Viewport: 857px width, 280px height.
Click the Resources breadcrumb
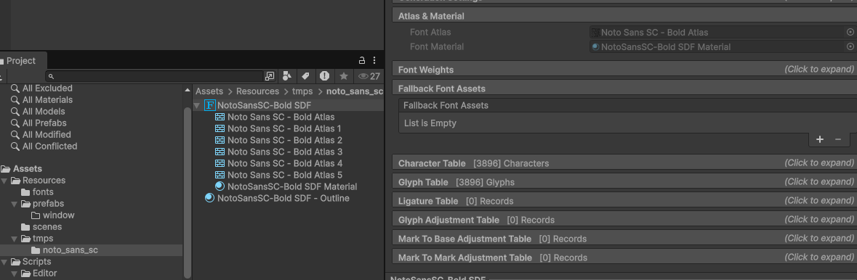(257, 91)
